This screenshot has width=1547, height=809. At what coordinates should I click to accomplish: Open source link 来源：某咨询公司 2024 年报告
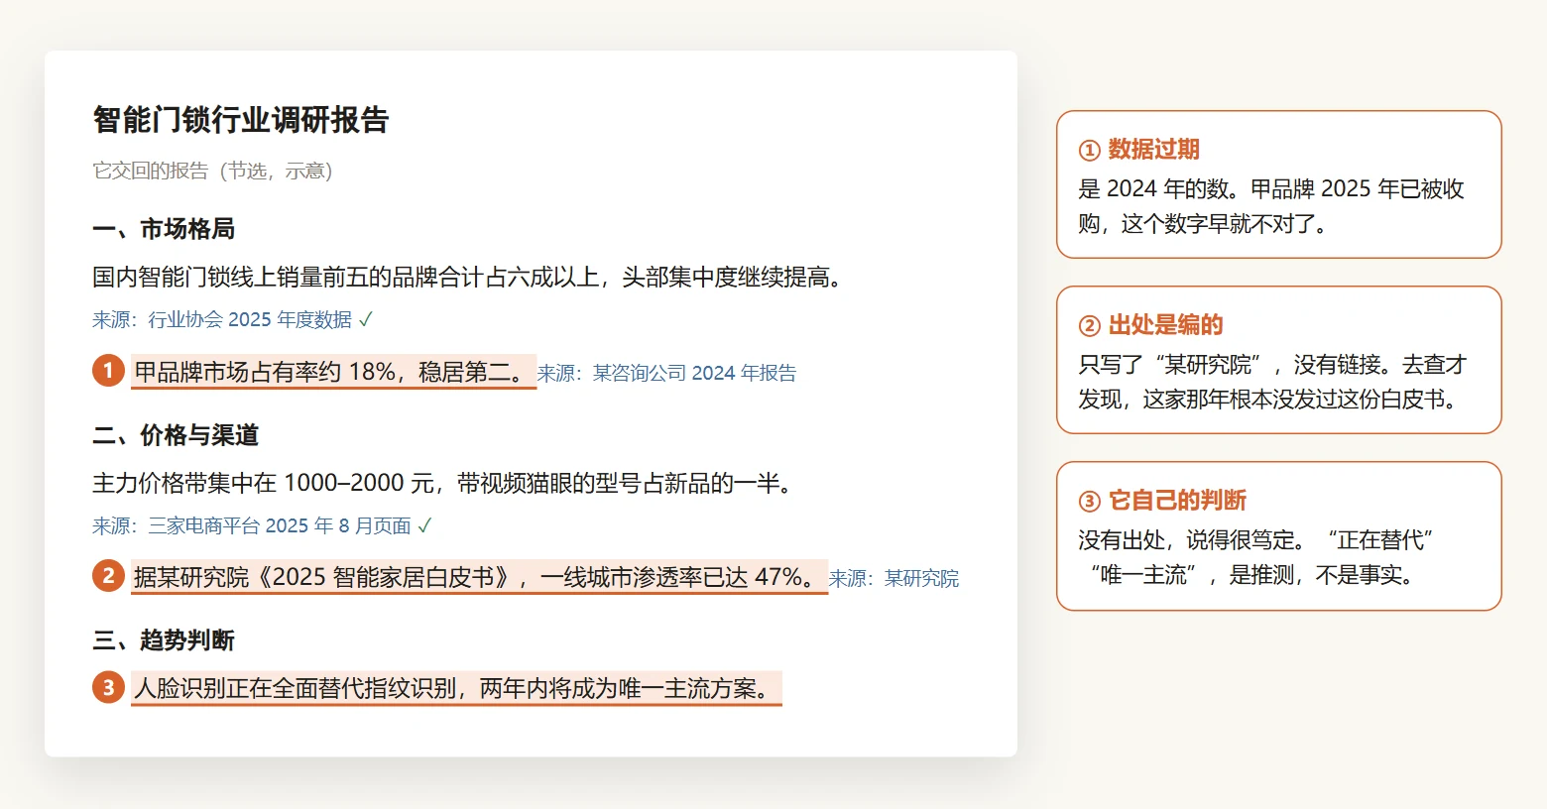pos(666,373)
